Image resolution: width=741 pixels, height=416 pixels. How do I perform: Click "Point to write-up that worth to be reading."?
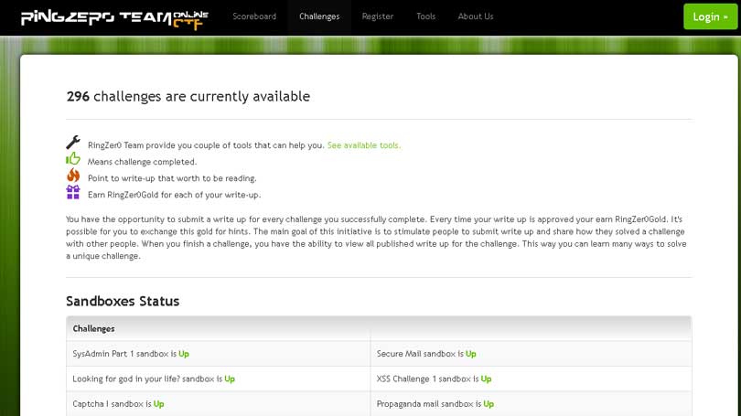pyautogui.click(x=172, y=178)
